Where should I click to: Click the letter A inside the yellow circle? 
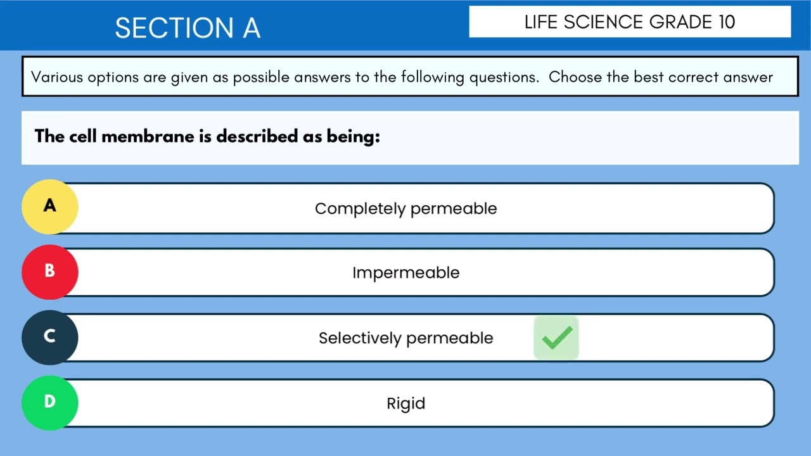coord(49,205)
